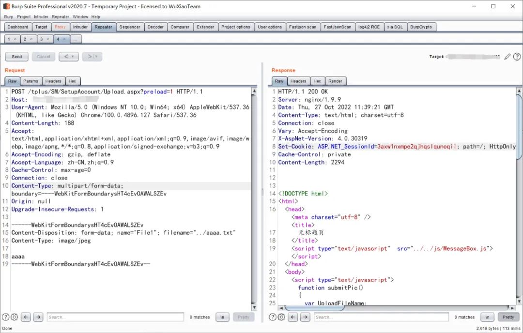Open the BurpCrypto extension tab

[421, 27]
